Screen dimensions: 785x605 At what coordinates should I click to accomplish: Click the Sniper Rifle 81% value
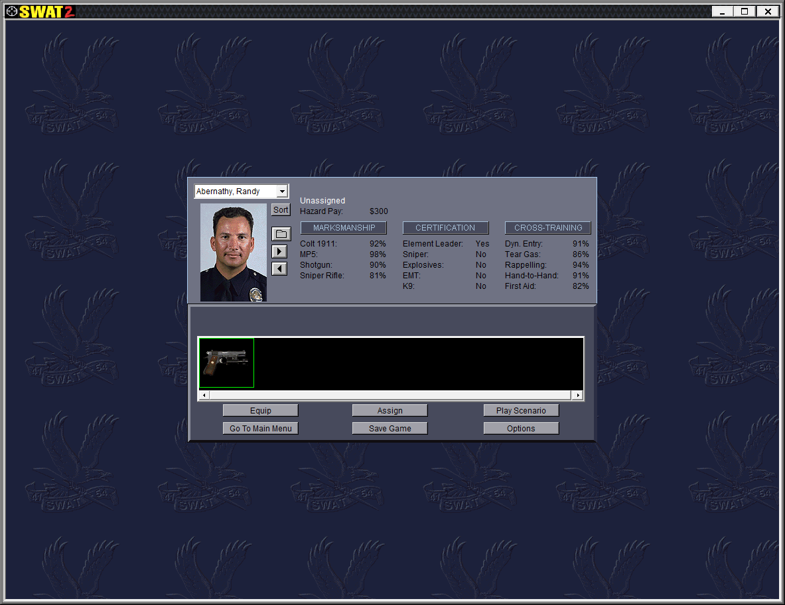tap(378, 276)
